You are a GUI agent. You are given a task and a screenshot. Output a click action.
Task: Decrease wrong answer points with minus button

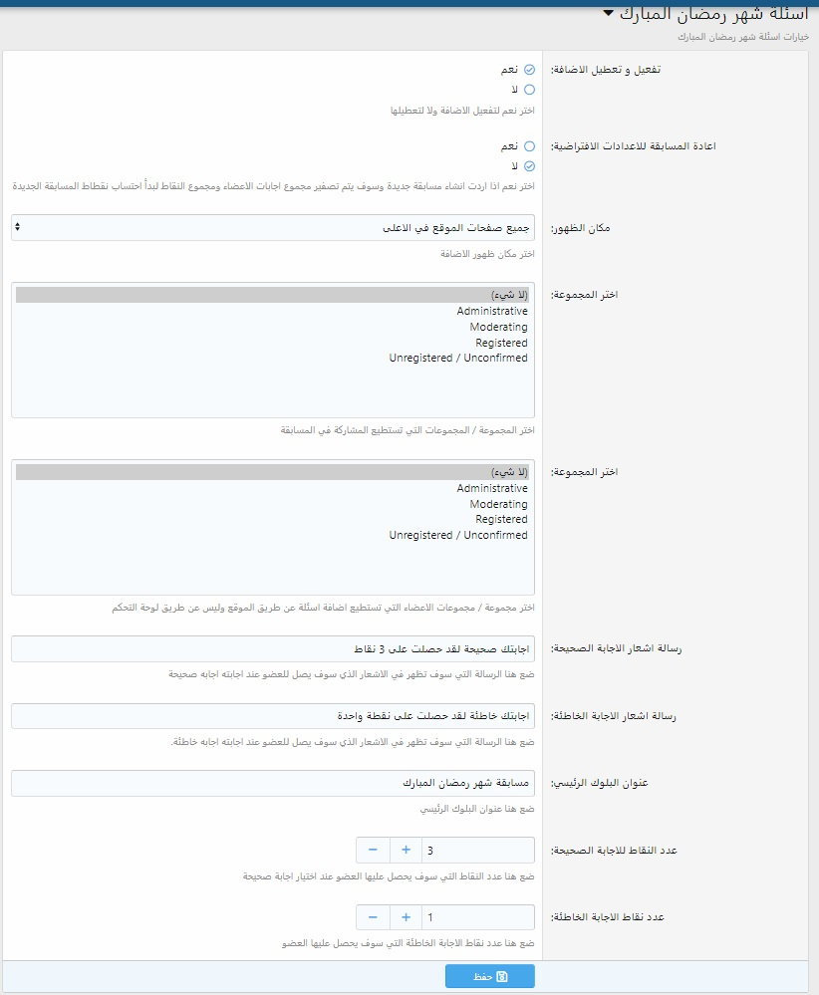click(x=373, y=917)
